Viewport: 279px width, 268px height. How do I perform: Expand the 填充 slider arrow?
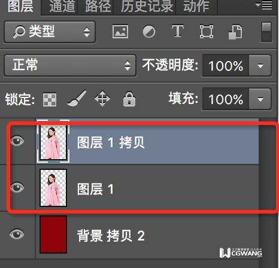260,99
